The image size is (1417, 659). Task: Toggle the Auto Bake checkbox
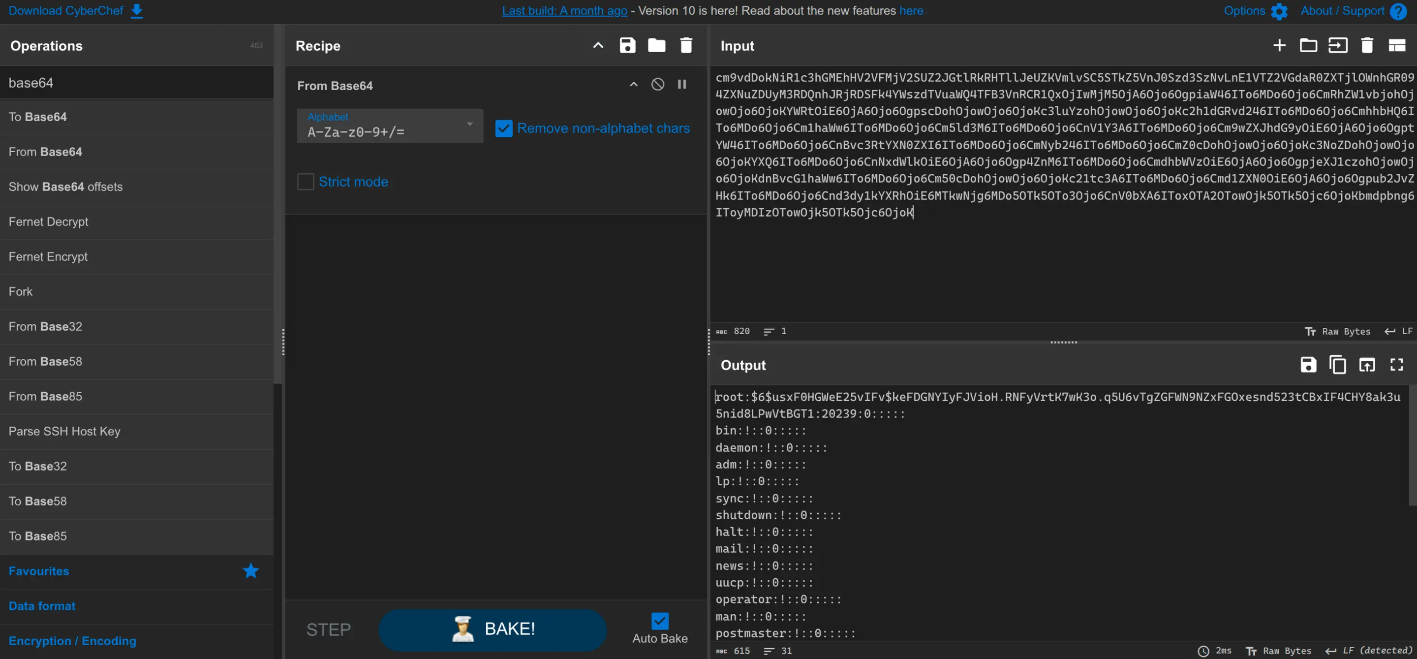point(659,621)
